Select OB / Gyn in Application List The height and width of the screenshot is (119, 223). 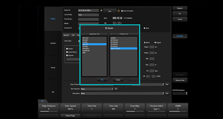94,38
